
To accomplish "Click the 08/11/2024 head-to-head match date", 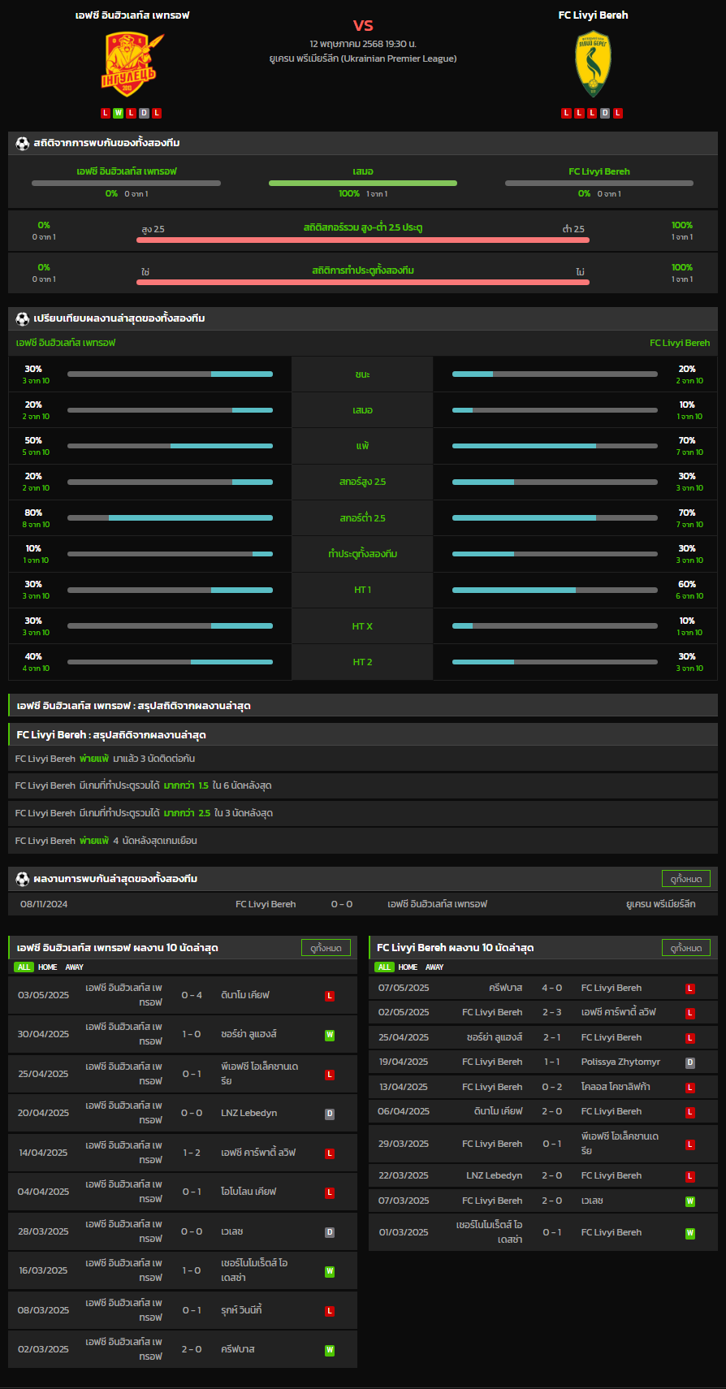I will pos(44,904).
